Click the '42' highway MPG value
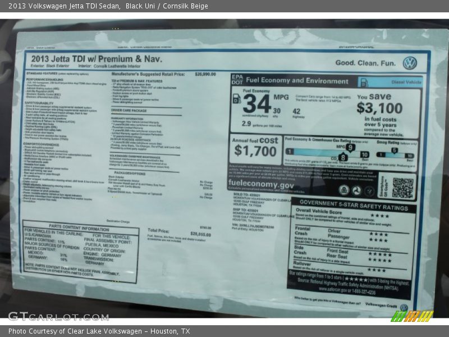 [x=296, y=111]
